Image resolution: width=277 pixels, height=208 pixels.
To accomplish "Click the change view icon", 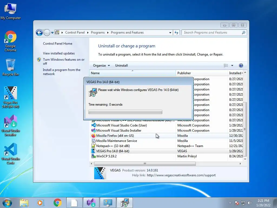I will tap(226, 66).
